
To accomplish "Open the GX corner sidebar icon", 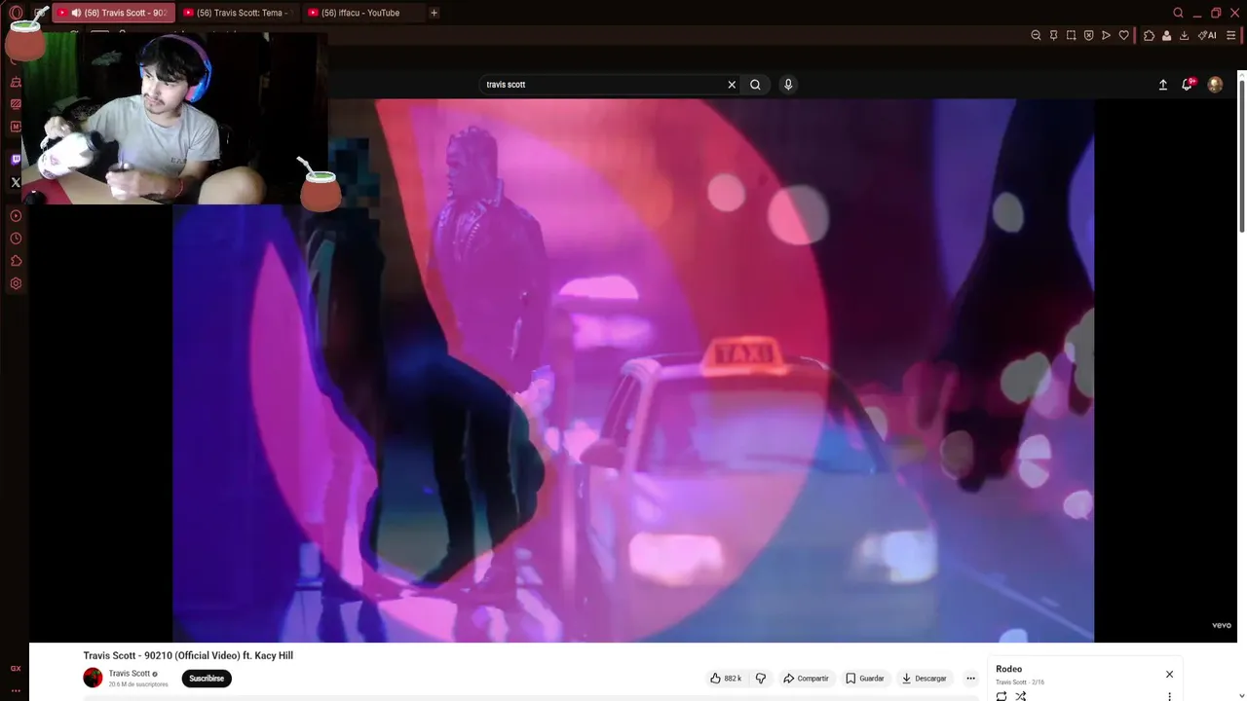I will click(16, 669).
